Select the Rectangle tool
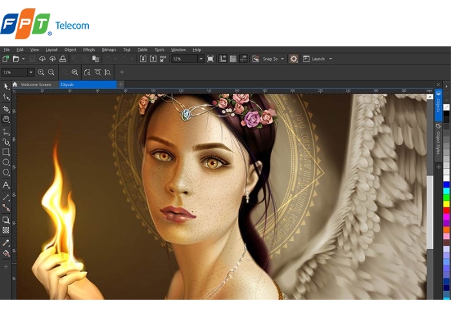 point(6,152)
